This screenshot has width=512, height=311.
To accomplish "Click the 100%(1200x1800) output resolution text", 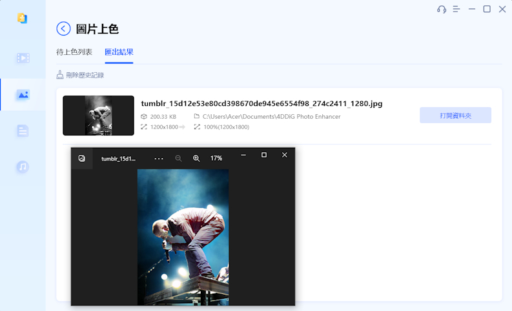I will click(226, 127).
